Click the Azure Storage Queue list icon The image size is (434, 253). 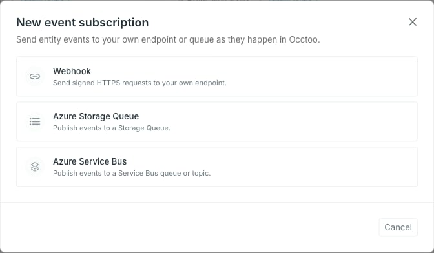coord(35,121)
